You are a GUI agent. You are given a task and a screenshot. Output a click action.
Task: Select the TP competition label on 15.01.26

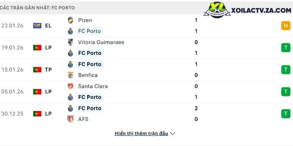[48, 70]
